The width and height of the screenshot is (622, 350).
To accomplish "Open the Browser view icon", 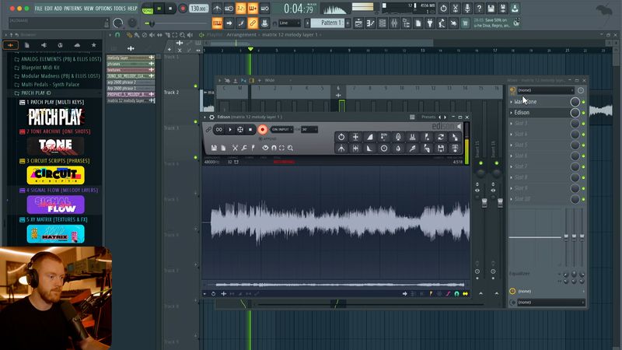I will [x=406, y=23].
